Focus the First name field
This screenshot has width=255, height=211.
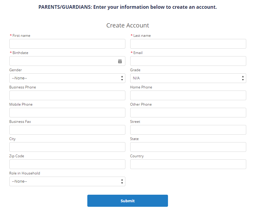pos(67,44)
